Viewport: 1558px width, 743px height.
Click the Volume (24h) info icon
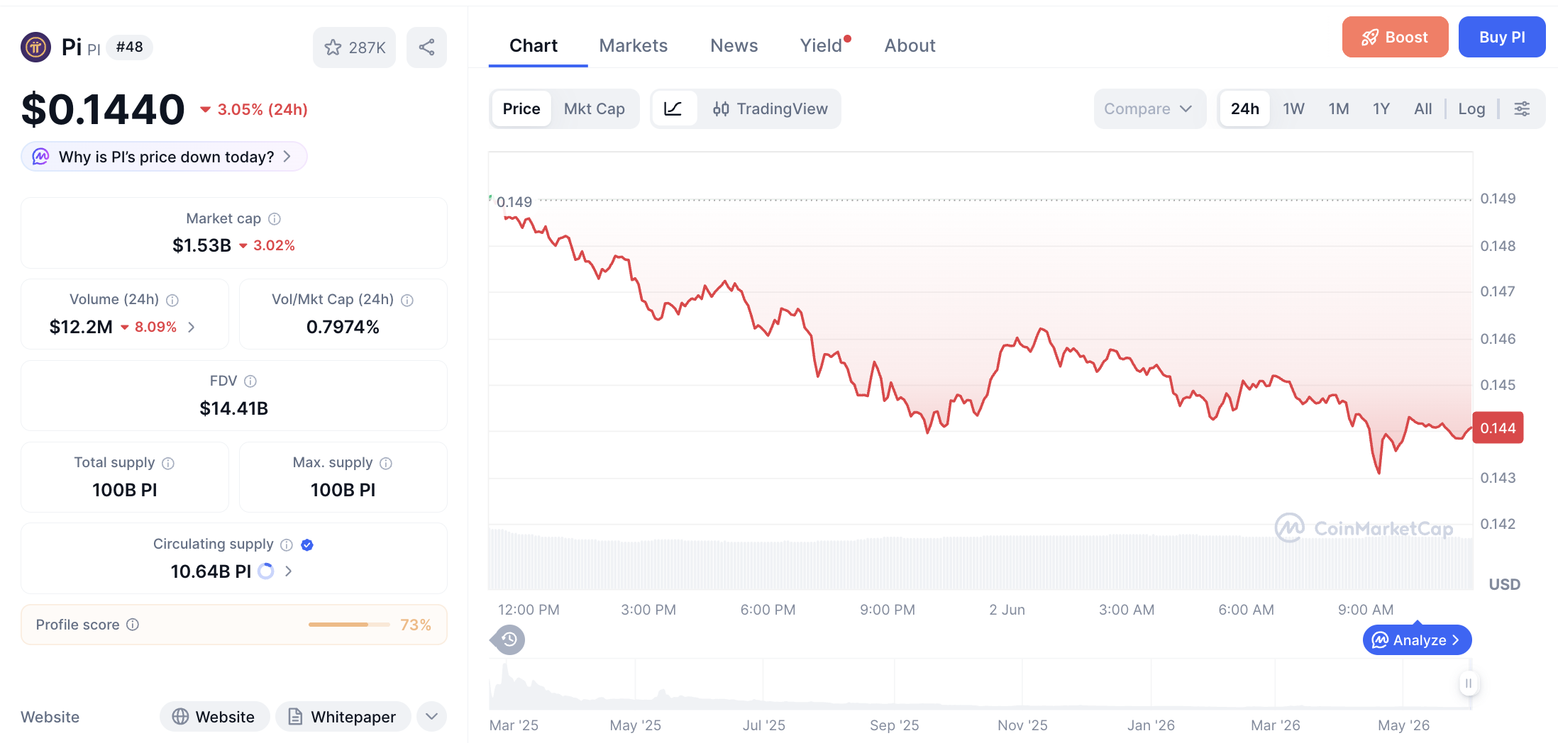click(172, 300)
